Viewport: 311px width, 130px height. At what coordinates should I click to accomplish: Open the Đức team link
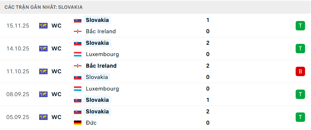click(x=91, y=123)
